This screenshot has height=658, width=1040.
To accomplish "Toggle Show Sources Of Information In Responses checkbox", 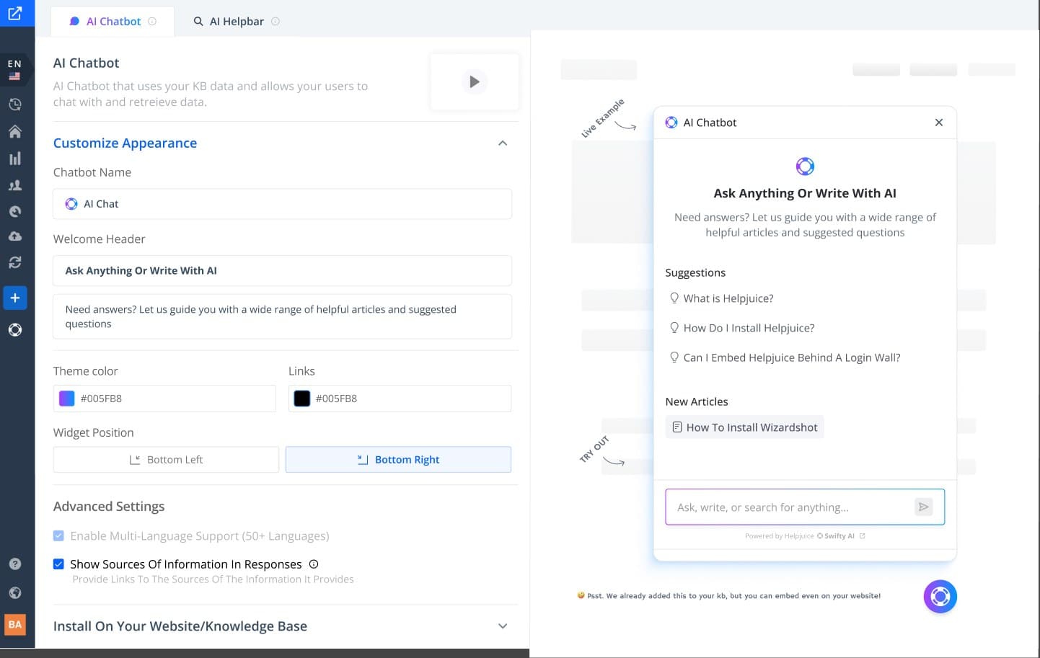I will point(58,564).
